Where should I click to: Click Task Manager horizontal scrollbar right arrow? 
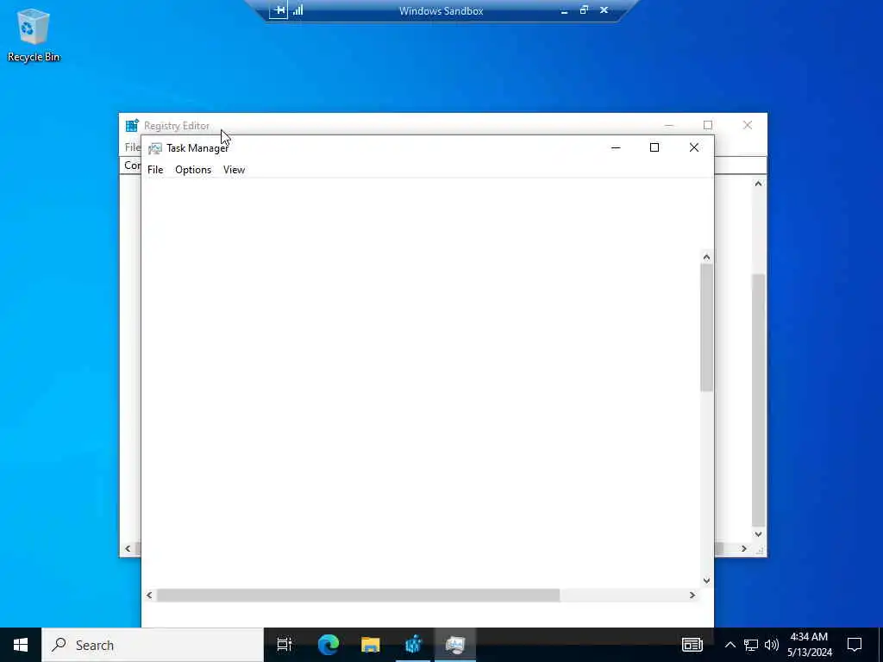coord(692,595)
